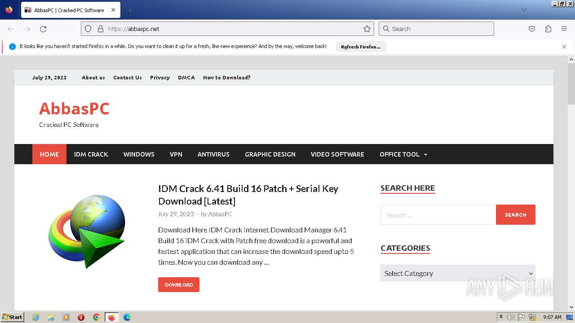Show hidden tray icons arrow

501,317
